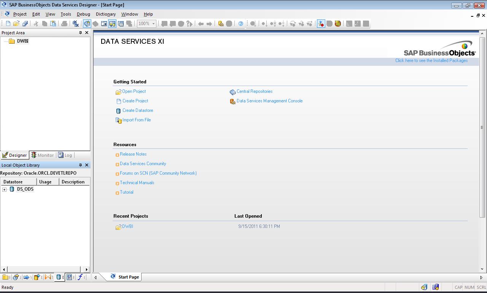Open the Work Flows tab arrow icon
487x293 pixels.
click(27, 277)
